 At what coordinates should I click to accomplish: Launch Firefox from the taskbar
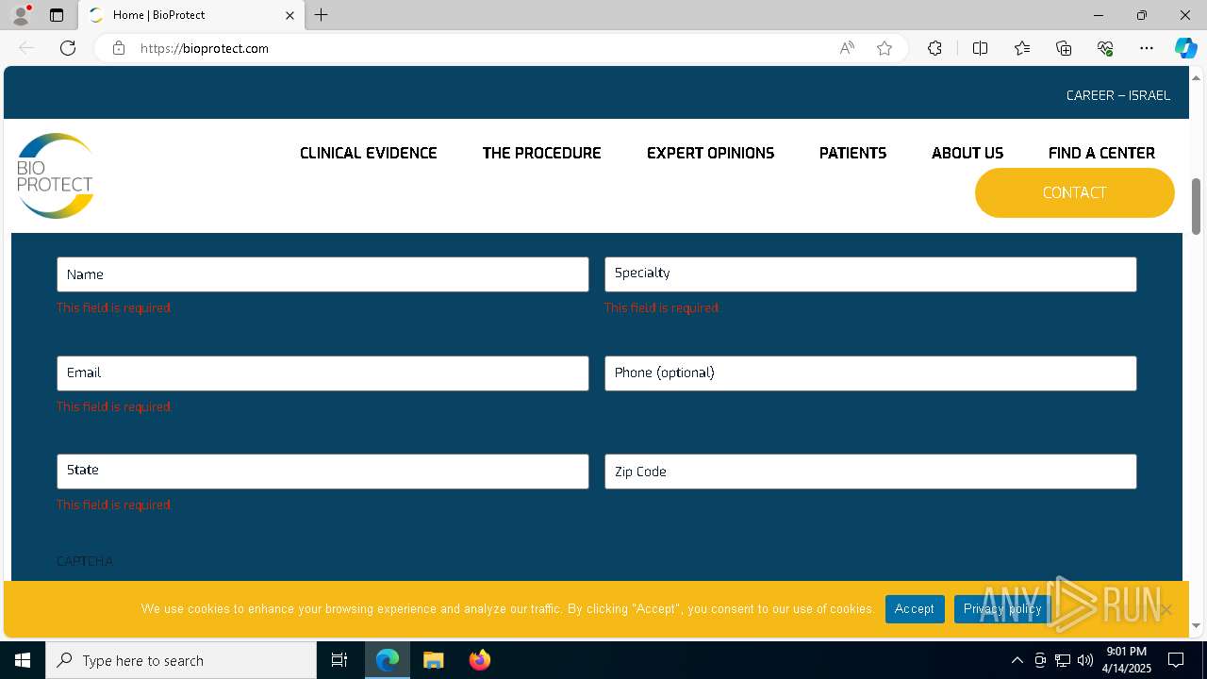[x=480, y=660]
